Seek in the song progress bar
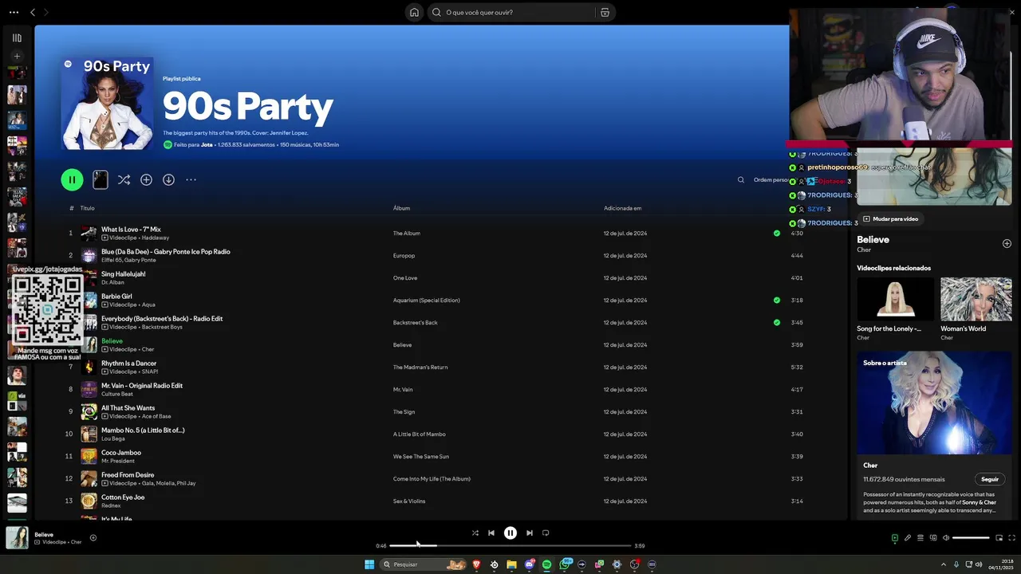Screen dimensions: 1021x574 pyautogui.click(x=510, y=545)
